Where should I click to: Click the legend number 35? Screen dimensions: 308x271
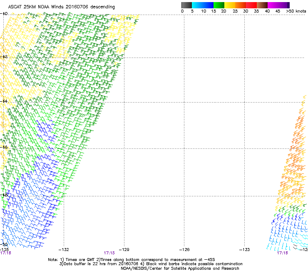(256, 11)
